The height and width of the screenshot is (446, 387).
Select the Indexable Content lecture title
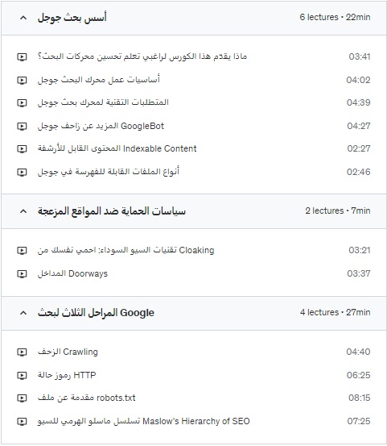(117, 148)
